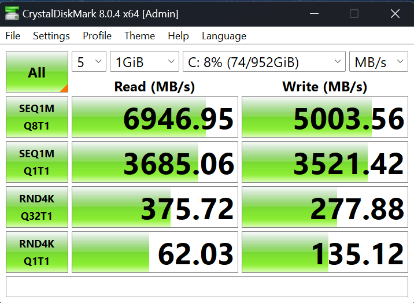Click the Write (MB/s) column header

tap(325, 87)
